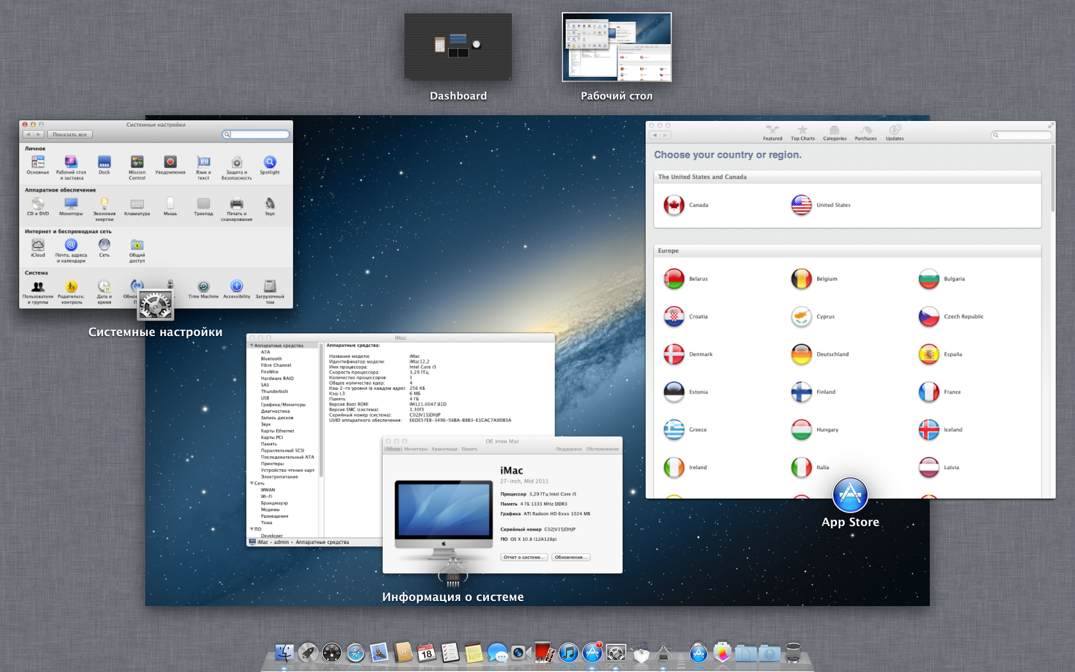Screen dimensions: 1075x672
Task: Select Bluetooth in hardware tree list
Action: [271, 359]
